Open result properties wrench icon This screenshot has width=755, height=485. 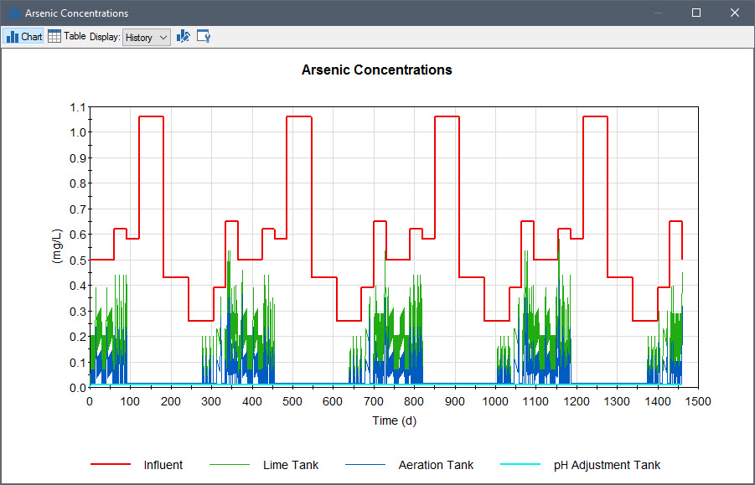pyautogui.click(x=204, y=37)
